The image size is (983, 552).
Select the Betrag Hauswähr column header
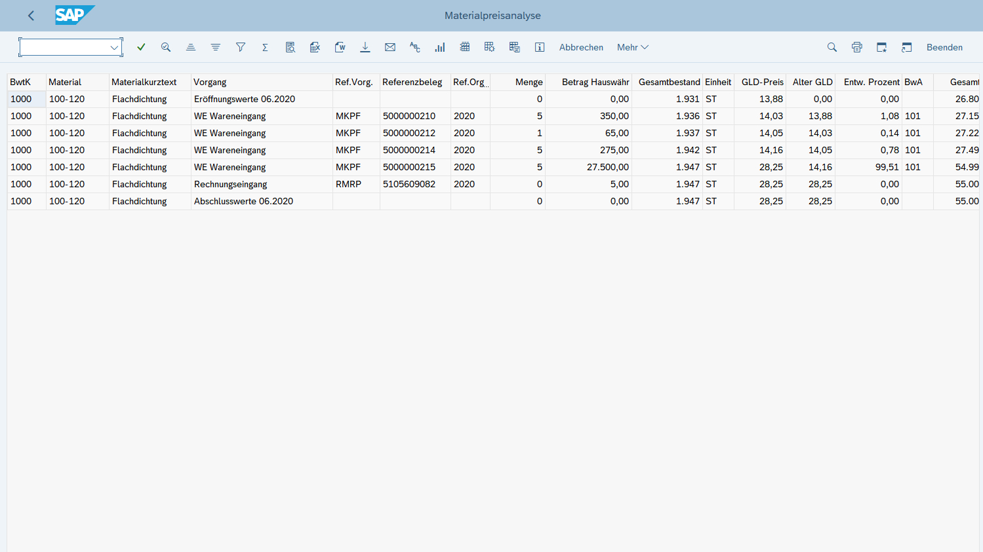[588, 82]
